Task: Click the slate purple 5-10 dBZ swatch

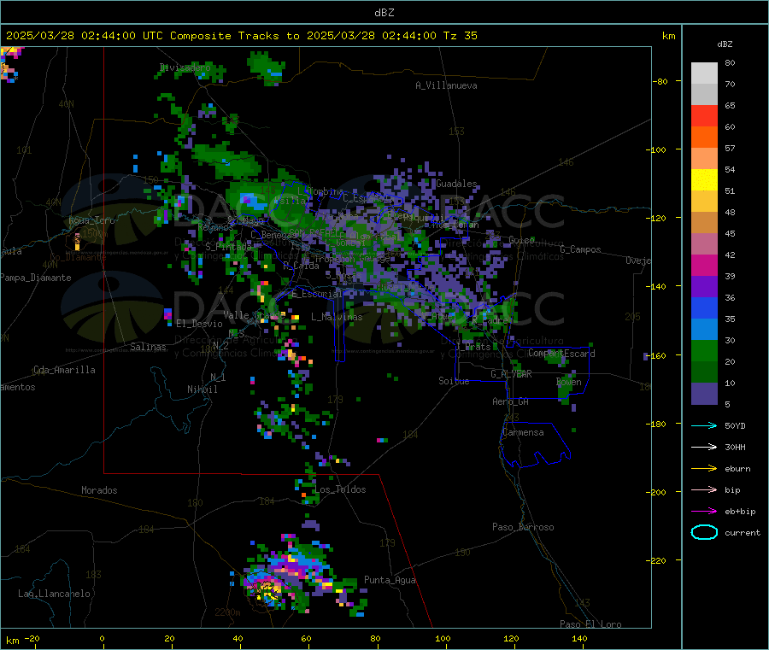Action: tap(704, 394)
